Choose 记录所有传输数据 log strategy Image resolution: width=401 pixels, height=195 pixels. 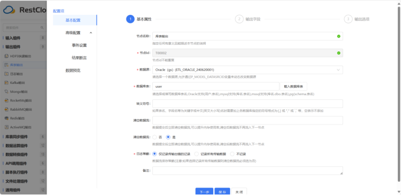click(196, 154)
